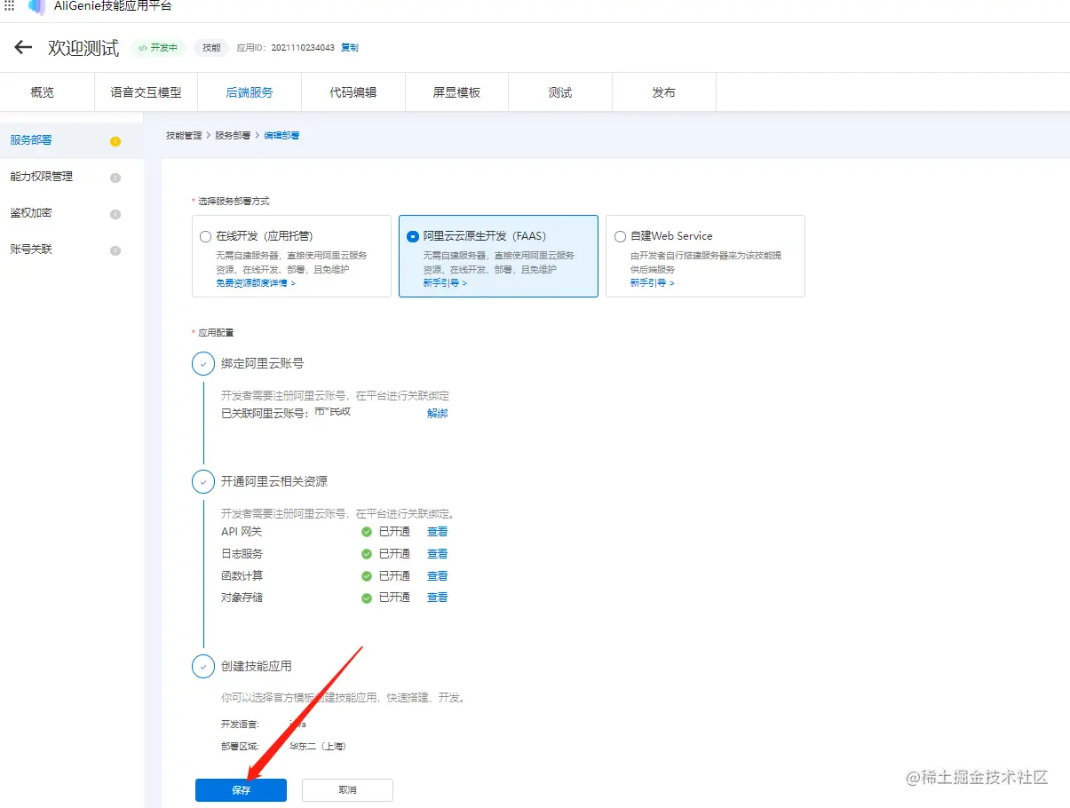Click the 开发中 status tag

coord(158,48)
